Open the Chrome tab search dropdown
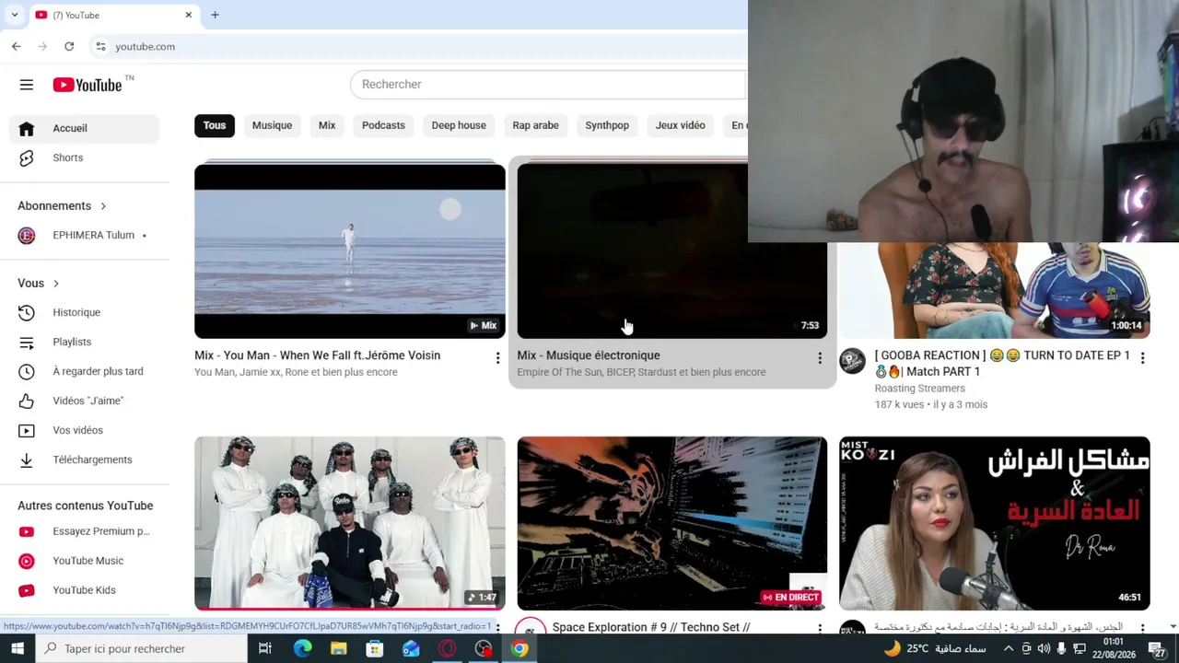This screenshot has width=1179, height=663. (x=15, y=15)
